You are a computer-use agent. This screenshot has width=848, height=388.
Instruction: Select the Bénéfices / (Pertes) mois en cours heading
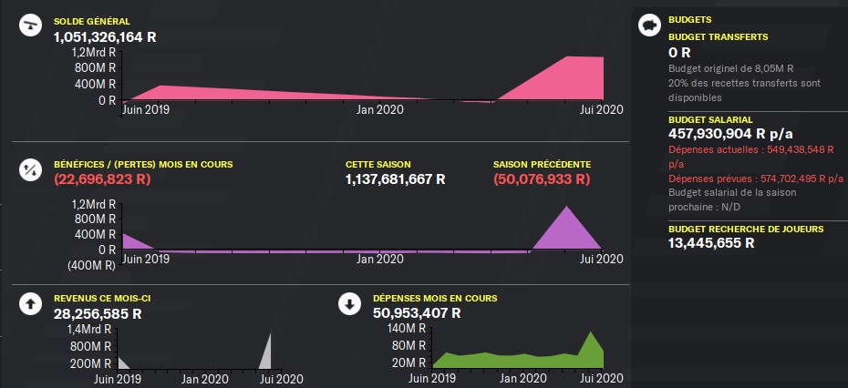143,165
